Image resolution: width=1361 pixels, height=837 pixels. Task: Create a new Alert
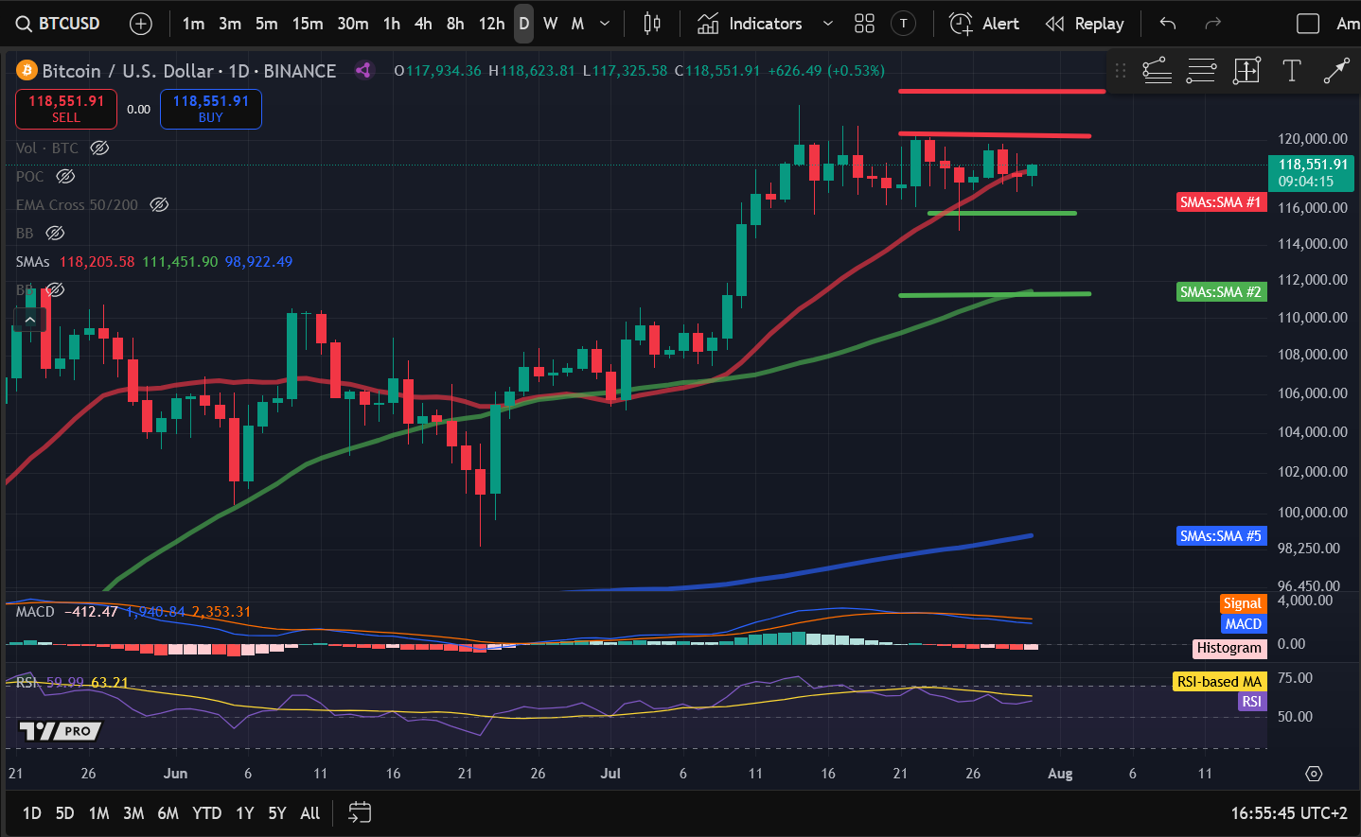984,24
